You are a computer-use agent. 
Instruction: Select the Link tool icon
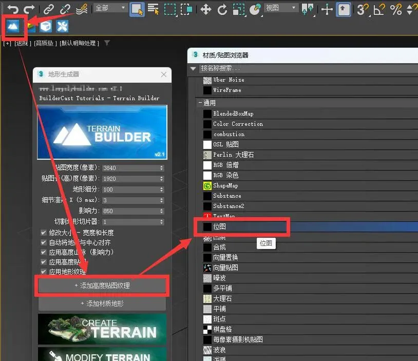(x=48, y=9)
